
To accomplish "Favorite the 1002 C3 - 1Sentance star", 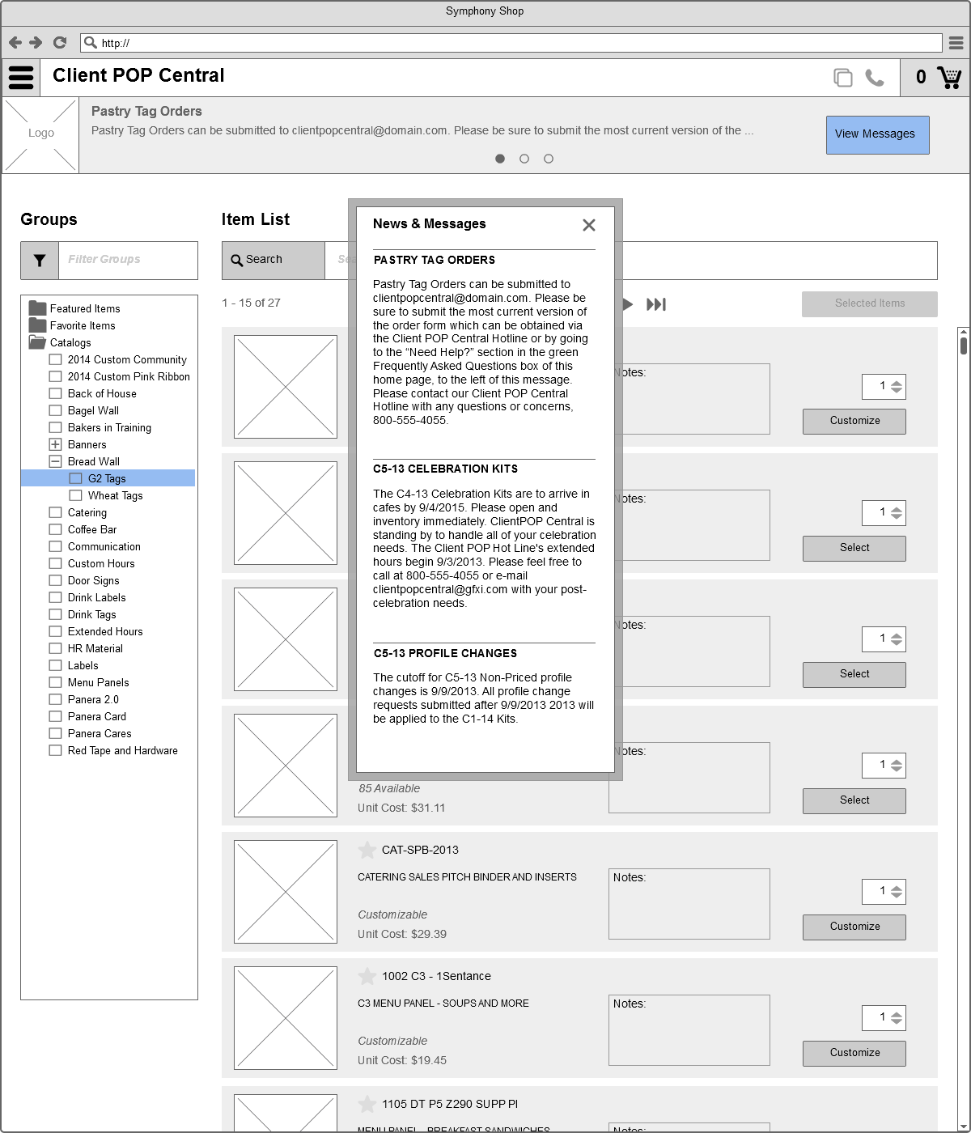I will [367, 976].
